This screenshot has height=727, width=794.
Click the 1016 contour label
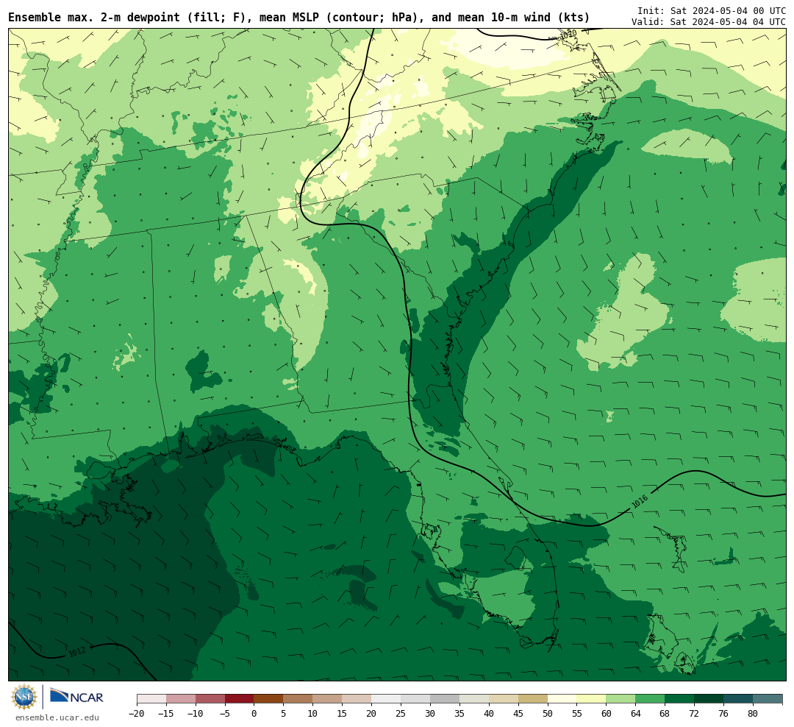(x=640, y=501)
